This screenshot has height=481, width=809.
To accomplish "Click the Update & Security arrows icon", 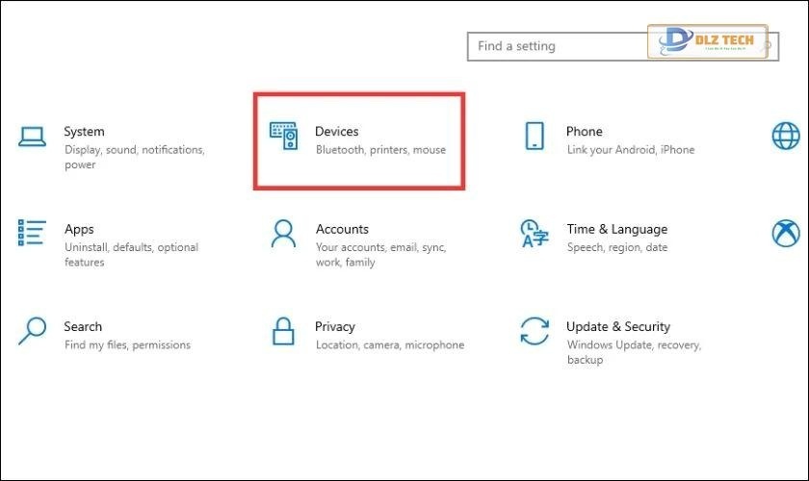I will [x=535, y=331].
